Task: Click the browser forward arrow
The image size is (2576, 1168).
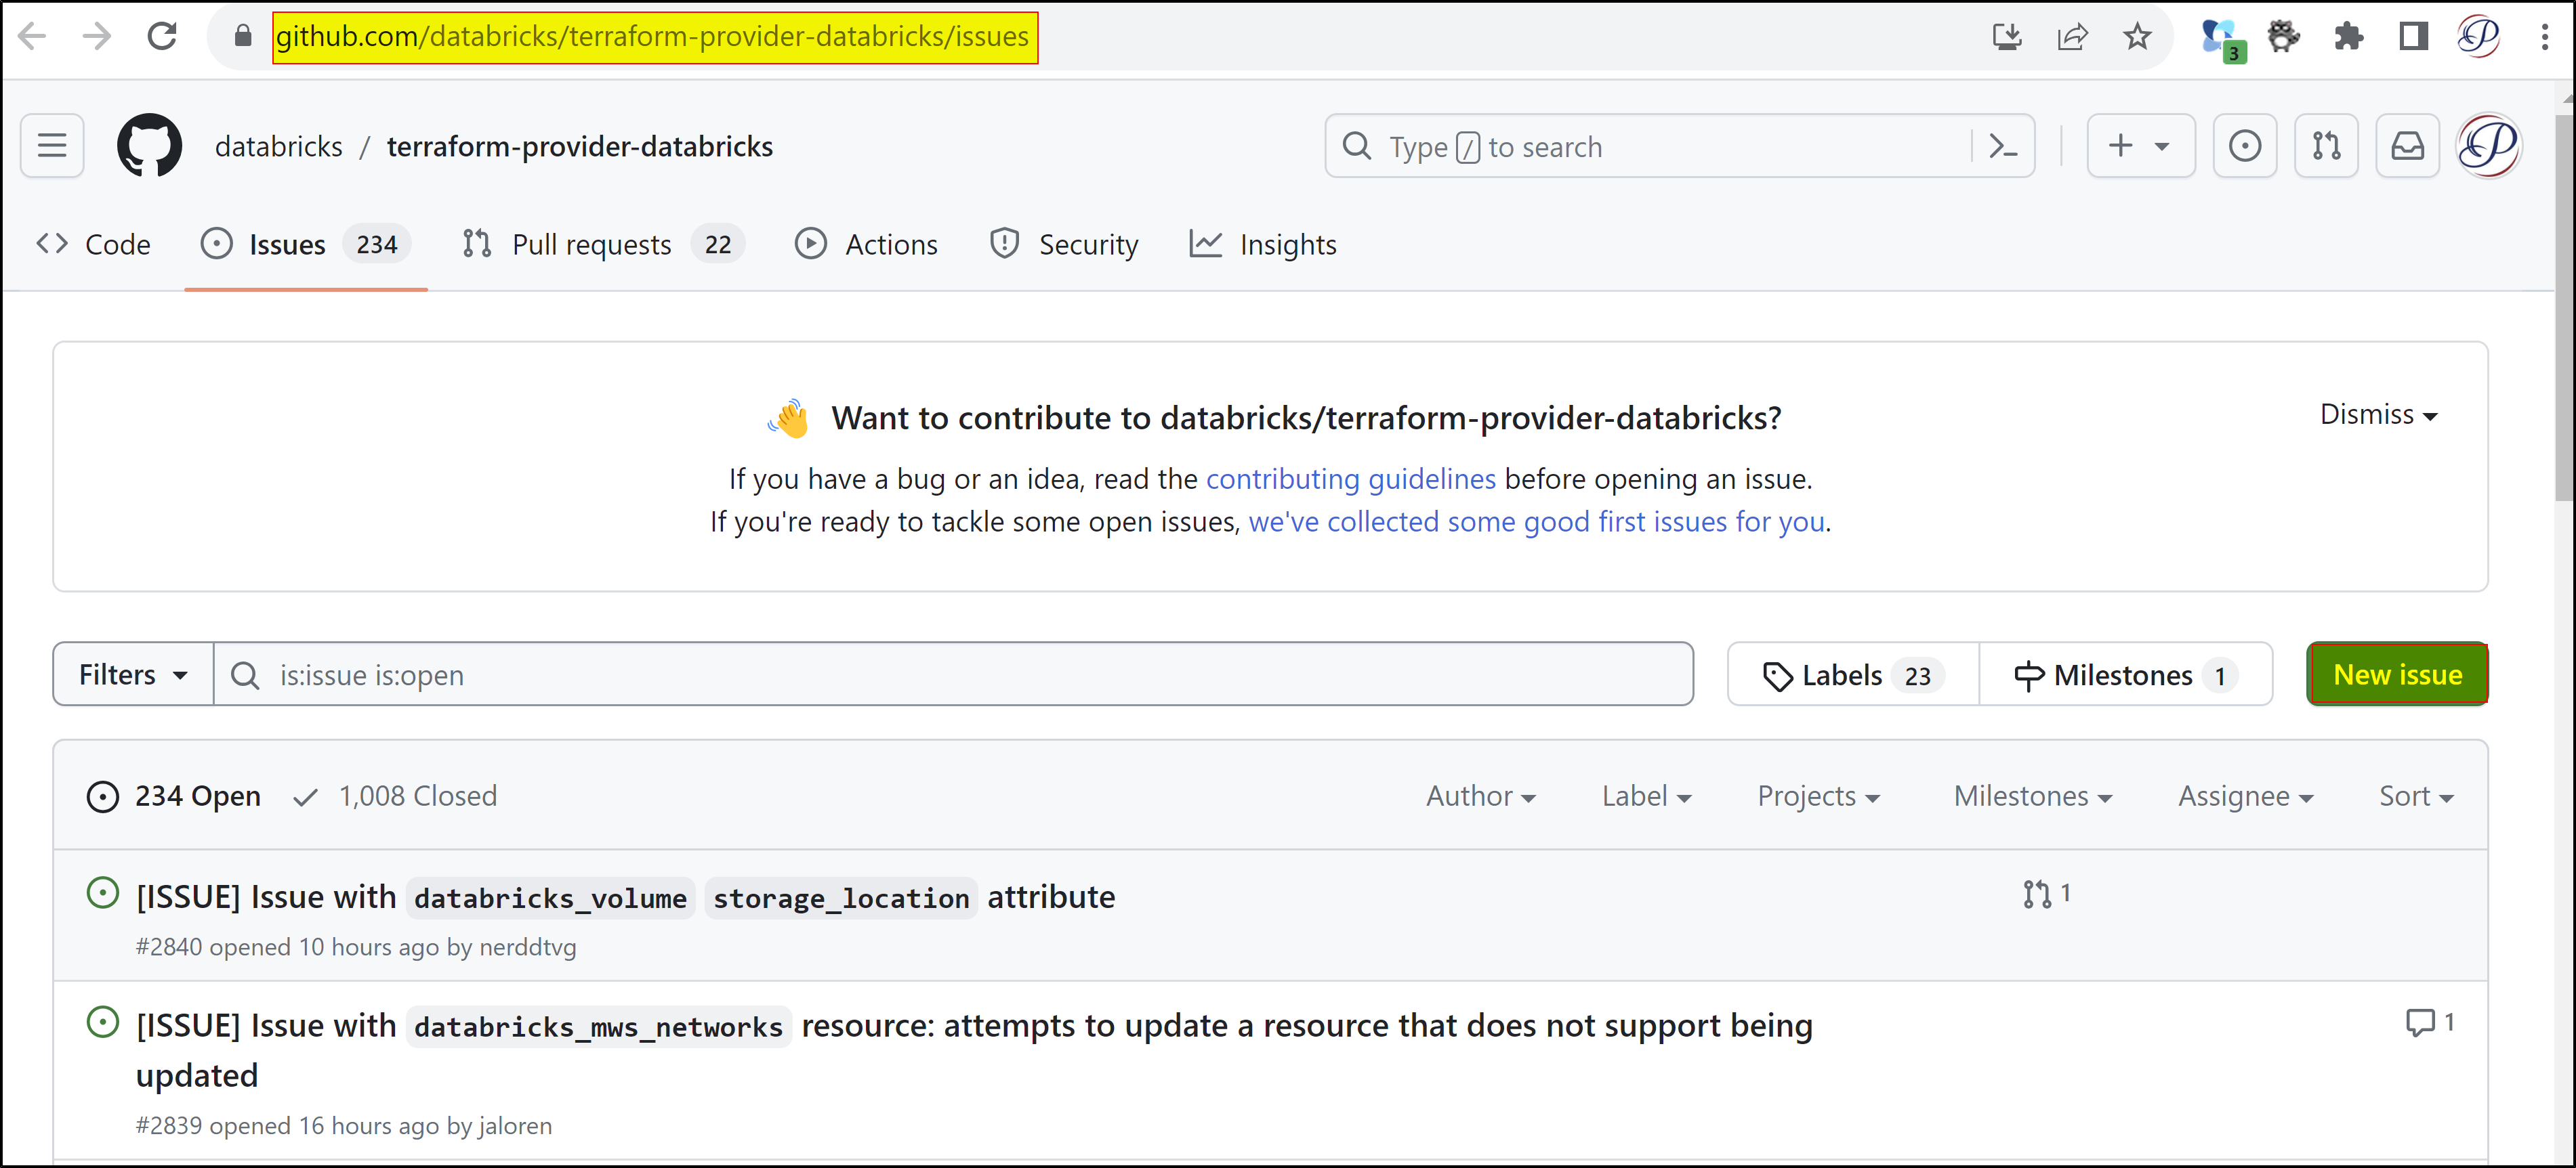Action: [x=97, y=37]
